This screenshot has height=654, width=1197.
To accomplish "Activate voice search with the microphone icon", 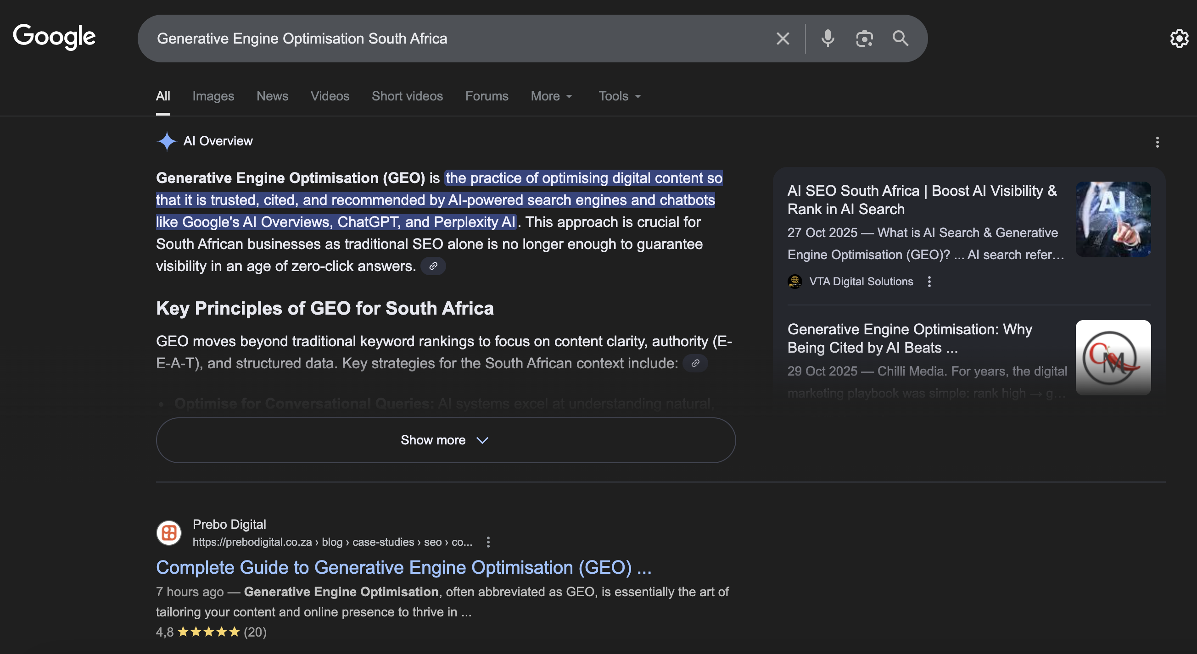I will tap(827, 38).
